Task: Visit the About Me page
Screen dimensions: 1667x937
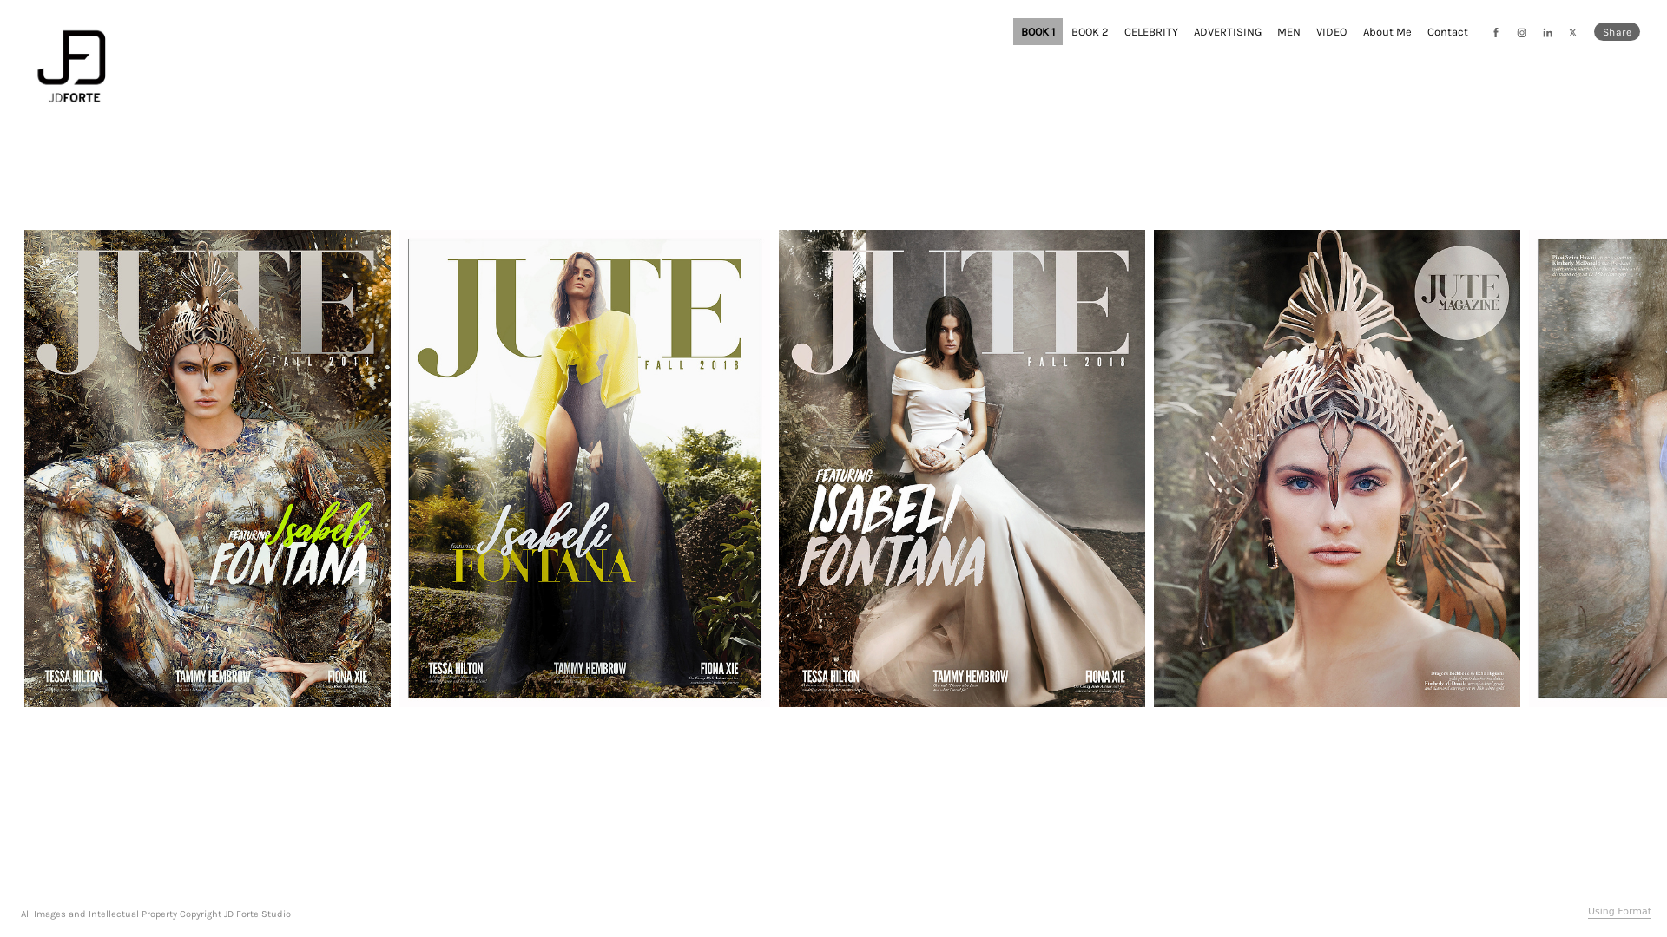Action: pos(1387,32)
